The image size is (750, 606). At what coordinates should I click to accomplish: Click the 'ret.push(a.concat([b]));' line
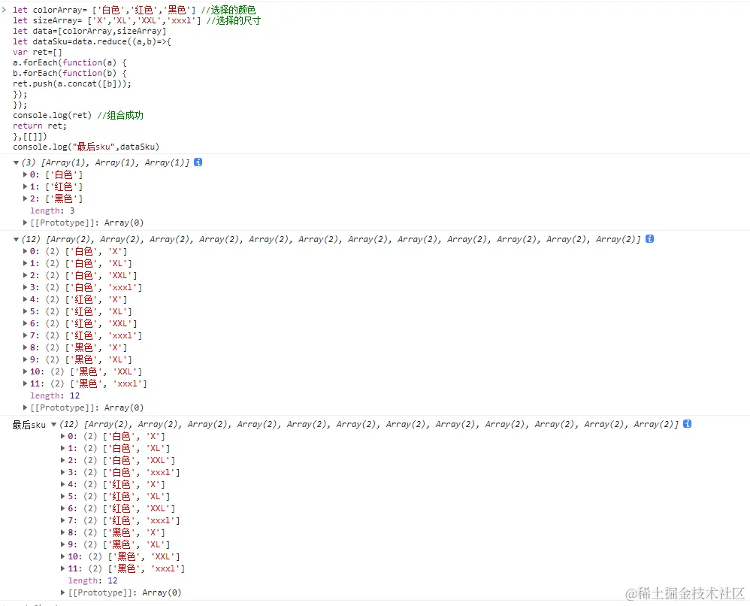[x=72, y=83]
